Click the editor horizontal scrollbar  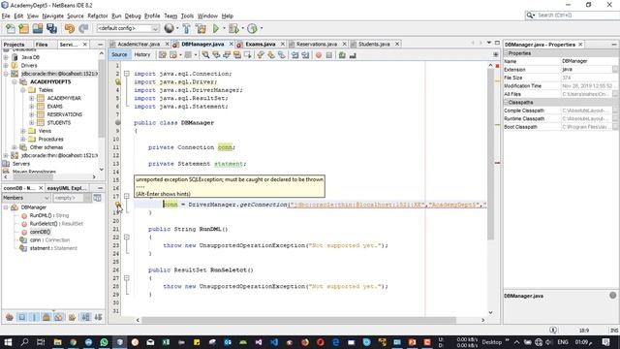[298, 320]
